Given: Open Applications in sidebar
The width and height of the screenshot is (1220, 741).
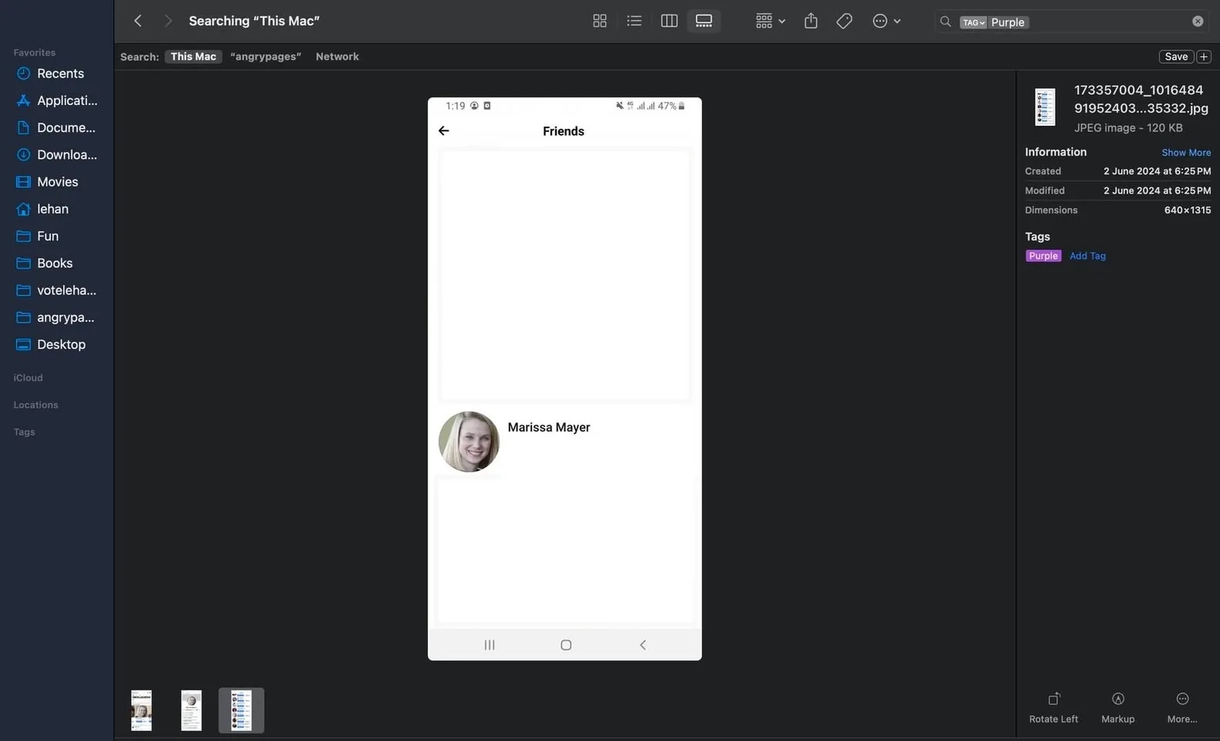Looking at the screenshot, I should (x=57, y=100).
